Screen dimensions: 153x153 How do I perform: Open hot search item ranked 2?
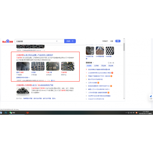coord(99,76)
